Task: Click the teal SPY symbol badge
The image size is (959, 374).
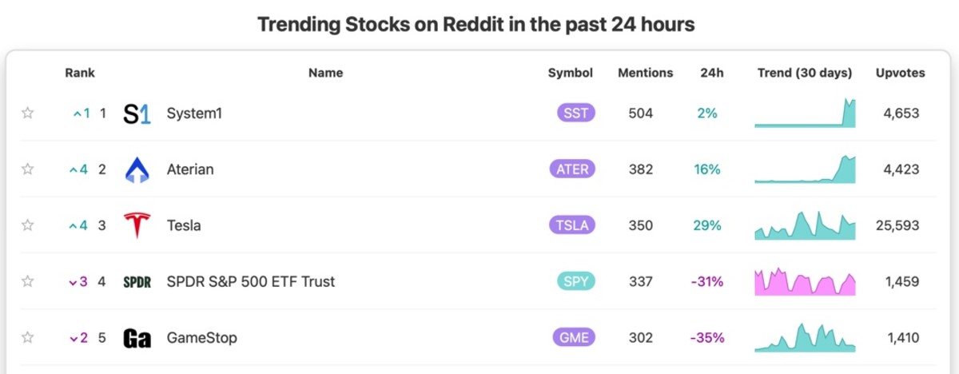Action: [576, 281]
